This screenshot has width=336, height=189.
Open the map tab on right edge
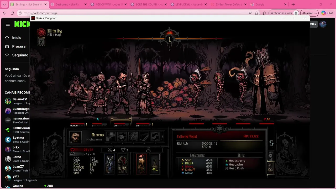[271, 156]
